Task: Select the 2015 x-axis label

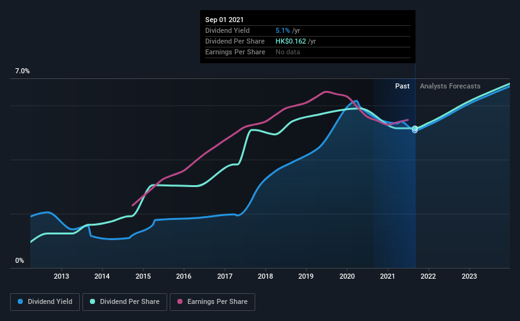Action: pos(143,276)
